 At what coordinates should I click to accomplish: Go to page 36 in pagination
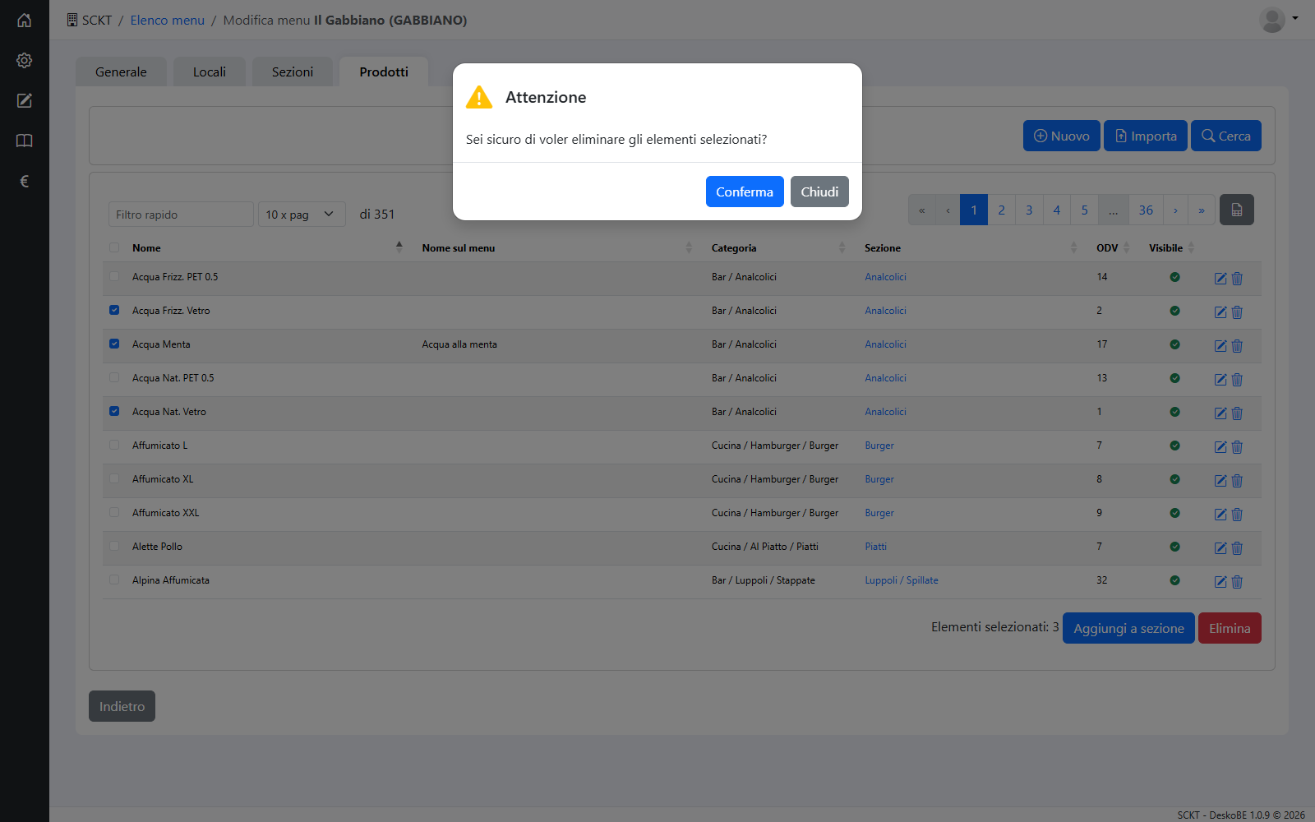(x=1146, y=210)
